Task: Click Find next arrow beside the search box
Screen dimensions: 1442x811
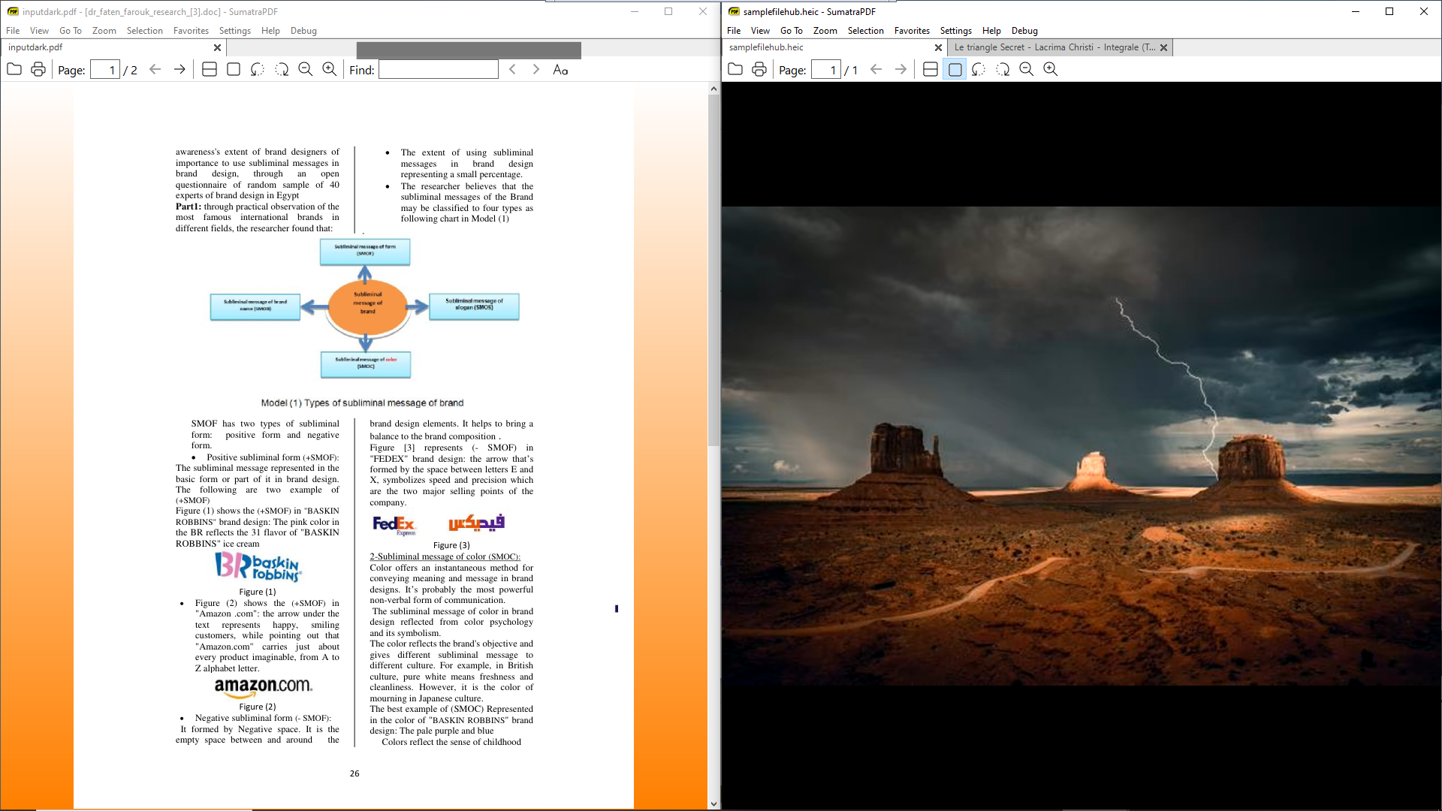Action: 536,70
